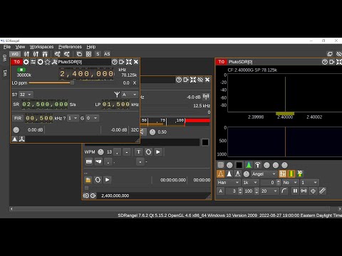
Task: Hide the channel modulator window
Action: [200, 80]
